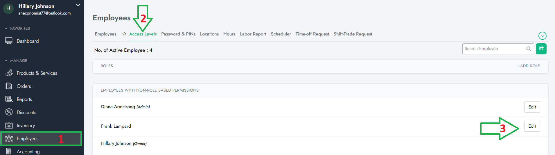555x155 pixels.
Task: Switch to the Password & PINs tab
Action: point(178,34)
